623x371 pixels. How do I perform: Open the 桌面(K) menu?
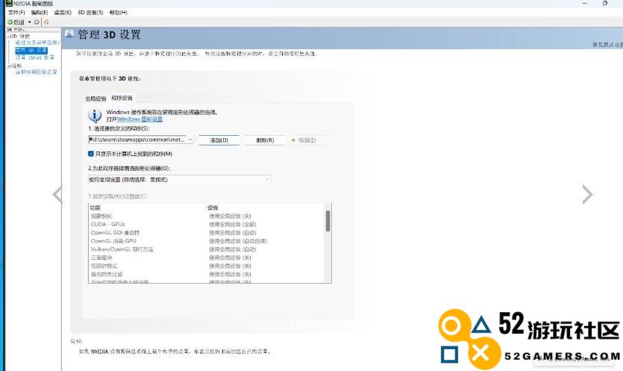(x=63, y=13)
